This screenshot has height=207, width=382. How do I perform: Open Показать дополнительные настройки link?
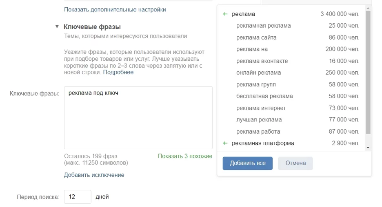115,9
